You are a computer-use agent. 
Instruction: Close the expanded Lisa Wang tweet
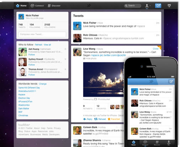coord(155,49)
